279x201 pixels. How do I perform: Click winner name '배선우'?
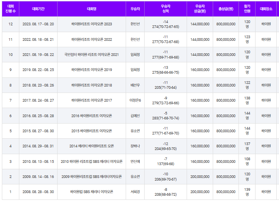click(135, 85)
